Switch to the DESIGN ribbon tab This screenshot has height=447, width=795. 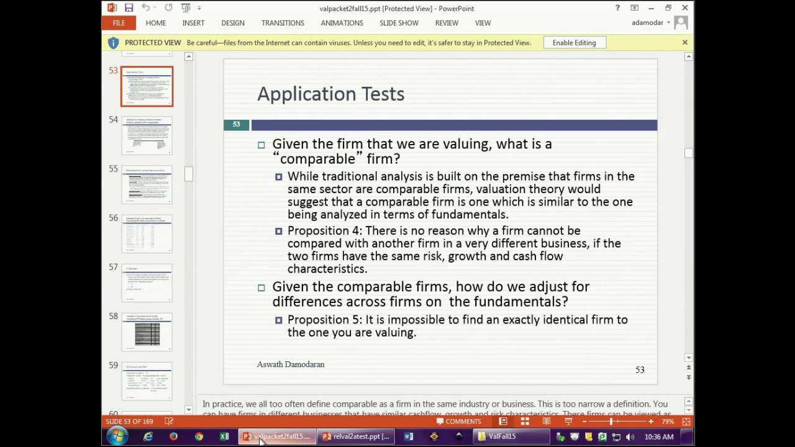233,23
